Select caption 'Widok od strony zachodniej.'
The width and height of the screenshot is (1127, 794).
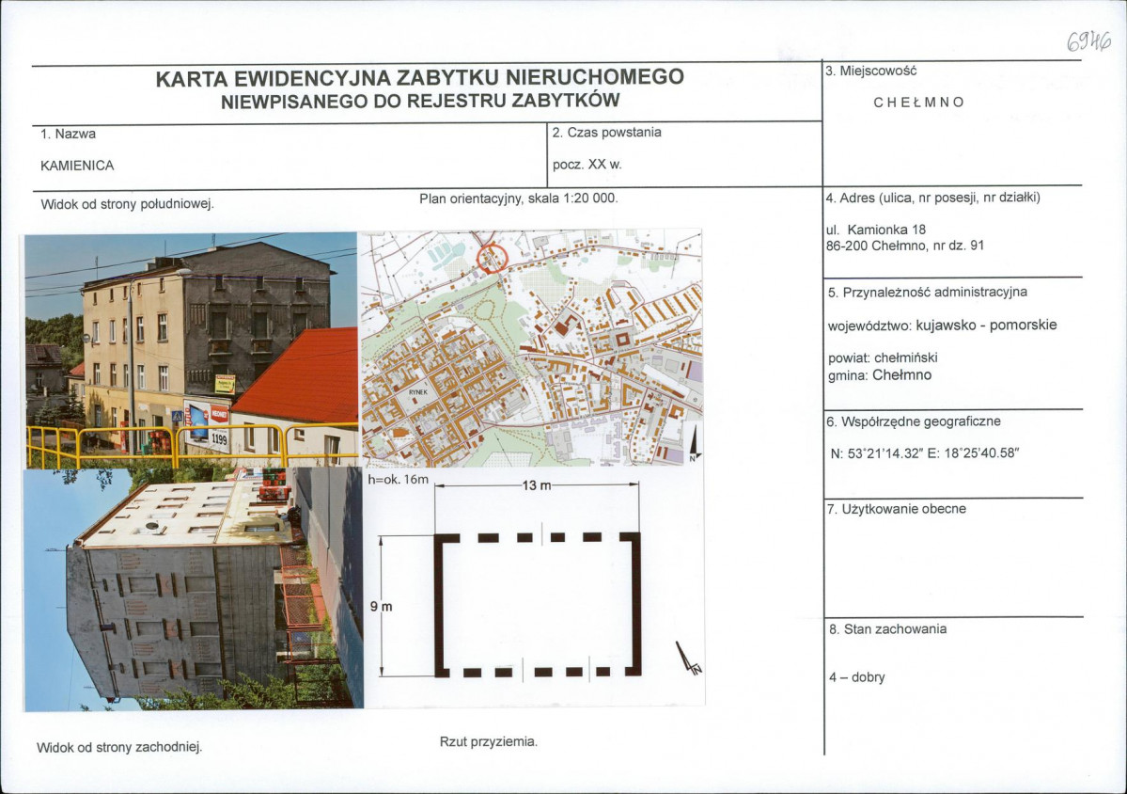point(119,747)
